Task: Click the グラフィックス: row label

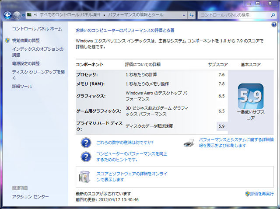Action: click(91, 96)
